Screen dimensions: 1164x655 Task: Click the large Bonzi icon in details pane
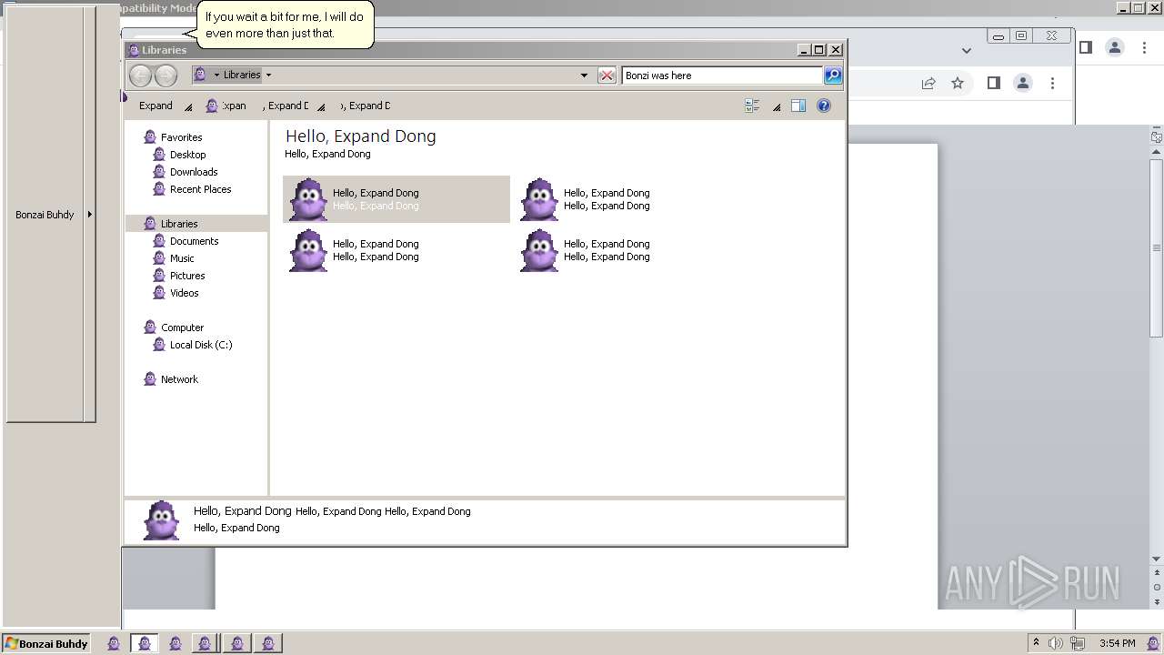pyautogui.click(x=162, y=520)
